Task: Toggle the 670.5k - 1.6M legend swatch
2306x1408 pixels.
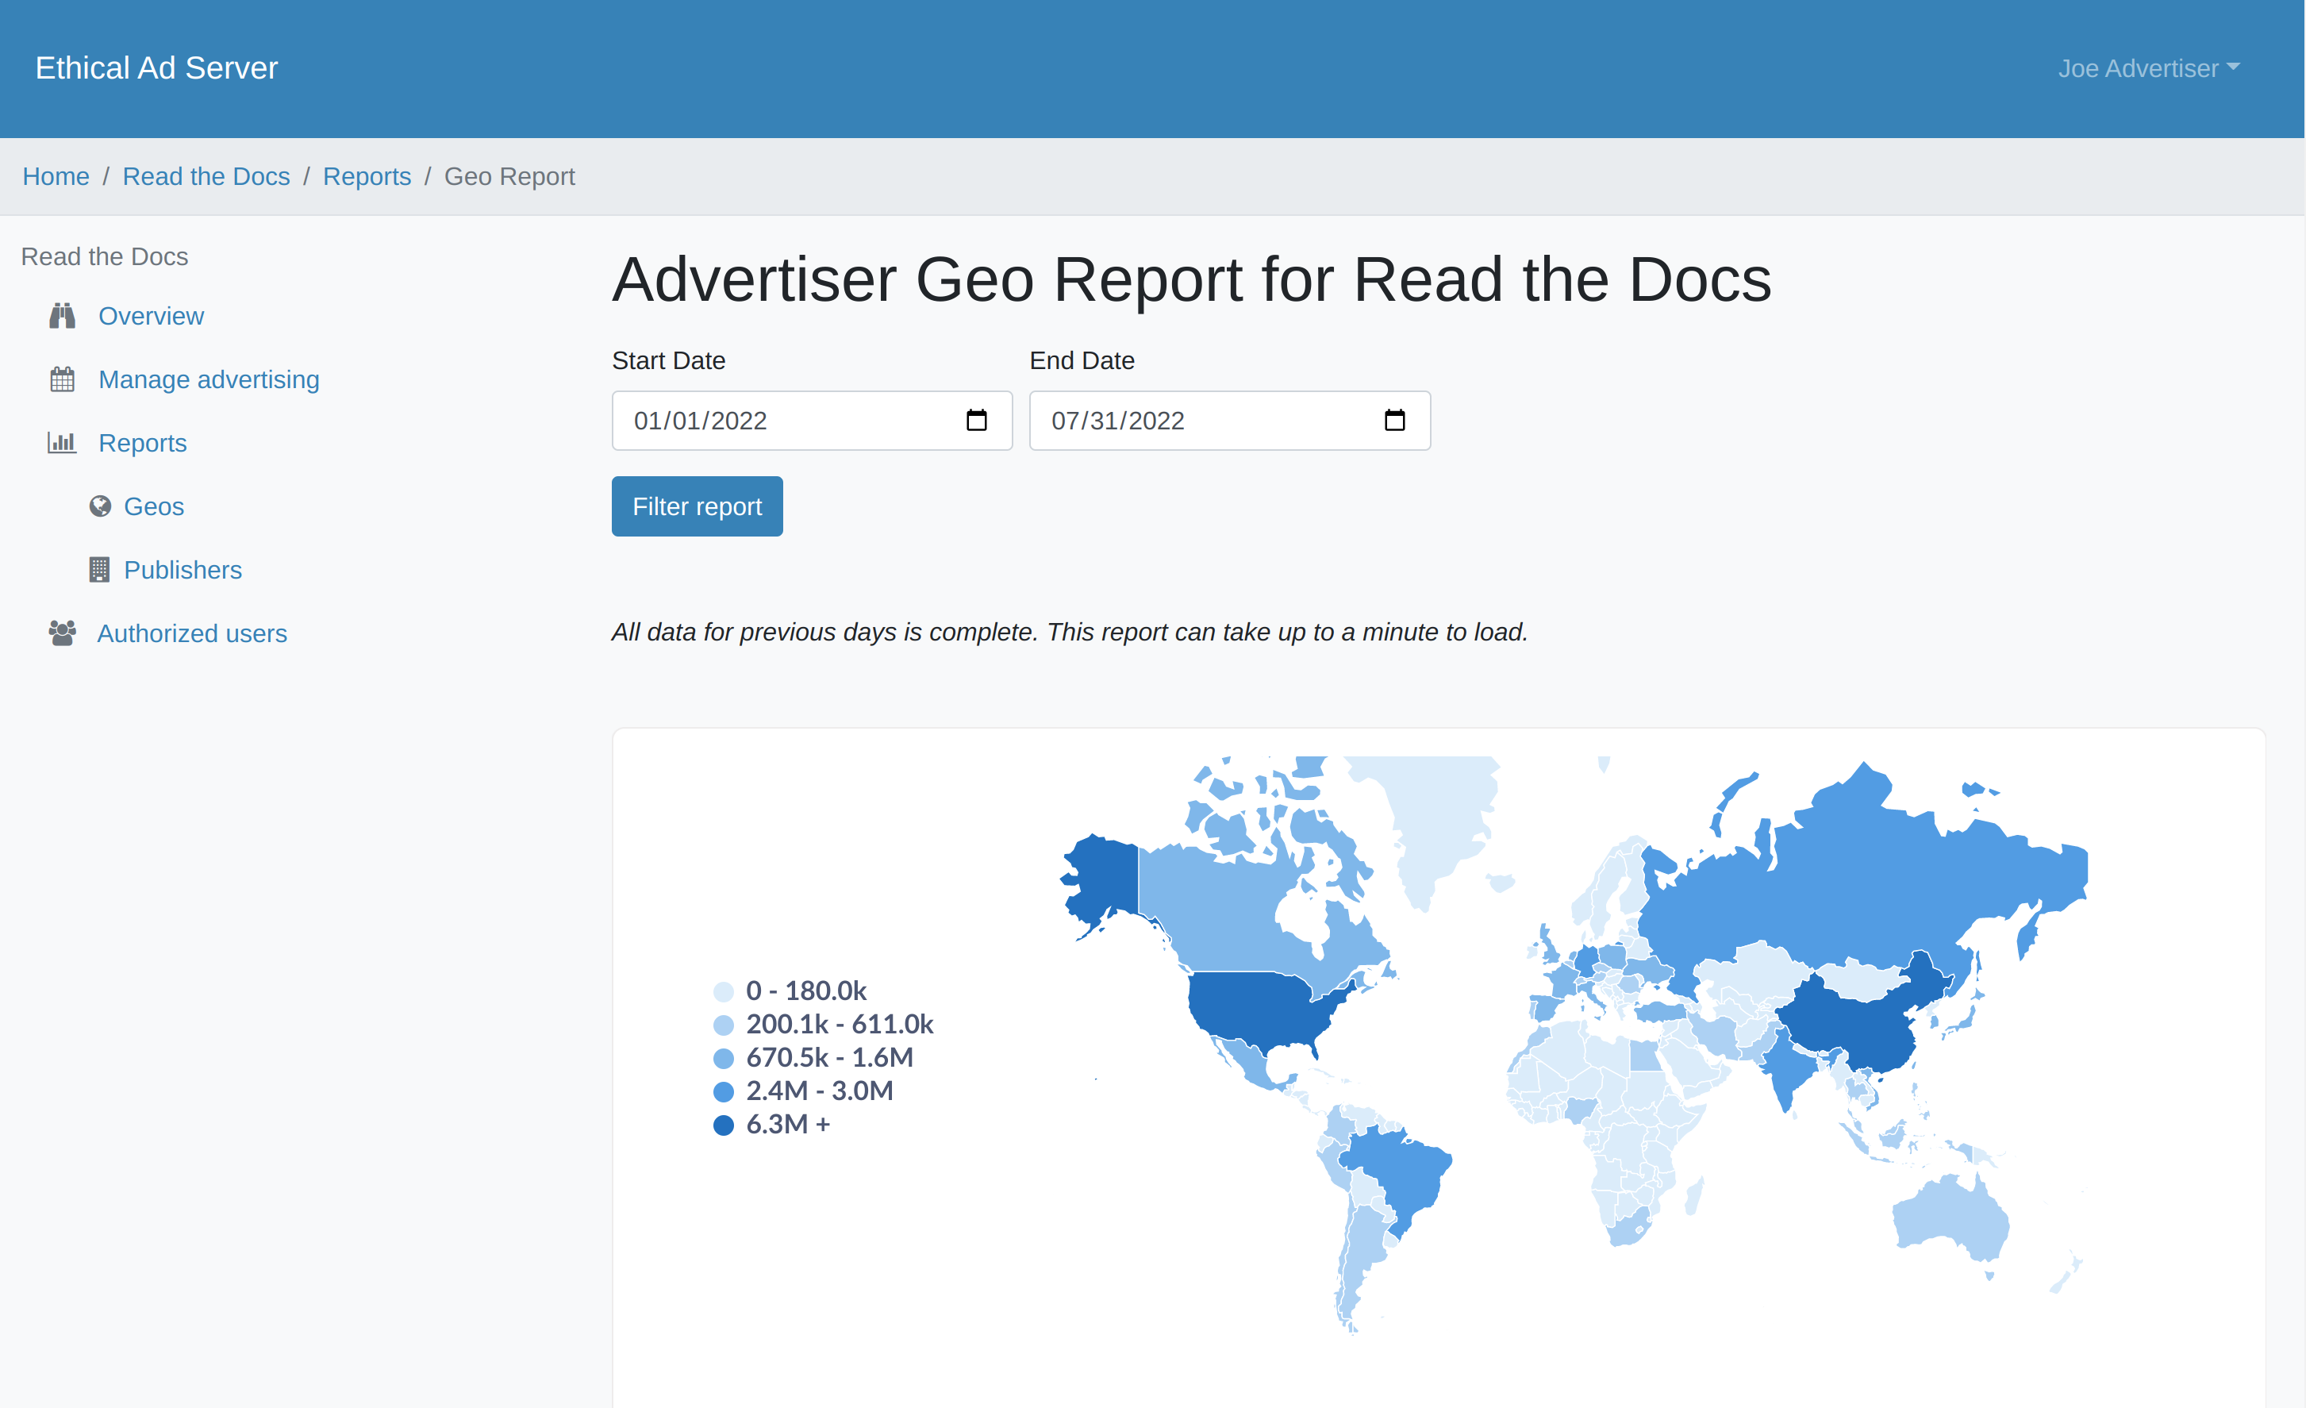Action: [x=724, y=1059]
